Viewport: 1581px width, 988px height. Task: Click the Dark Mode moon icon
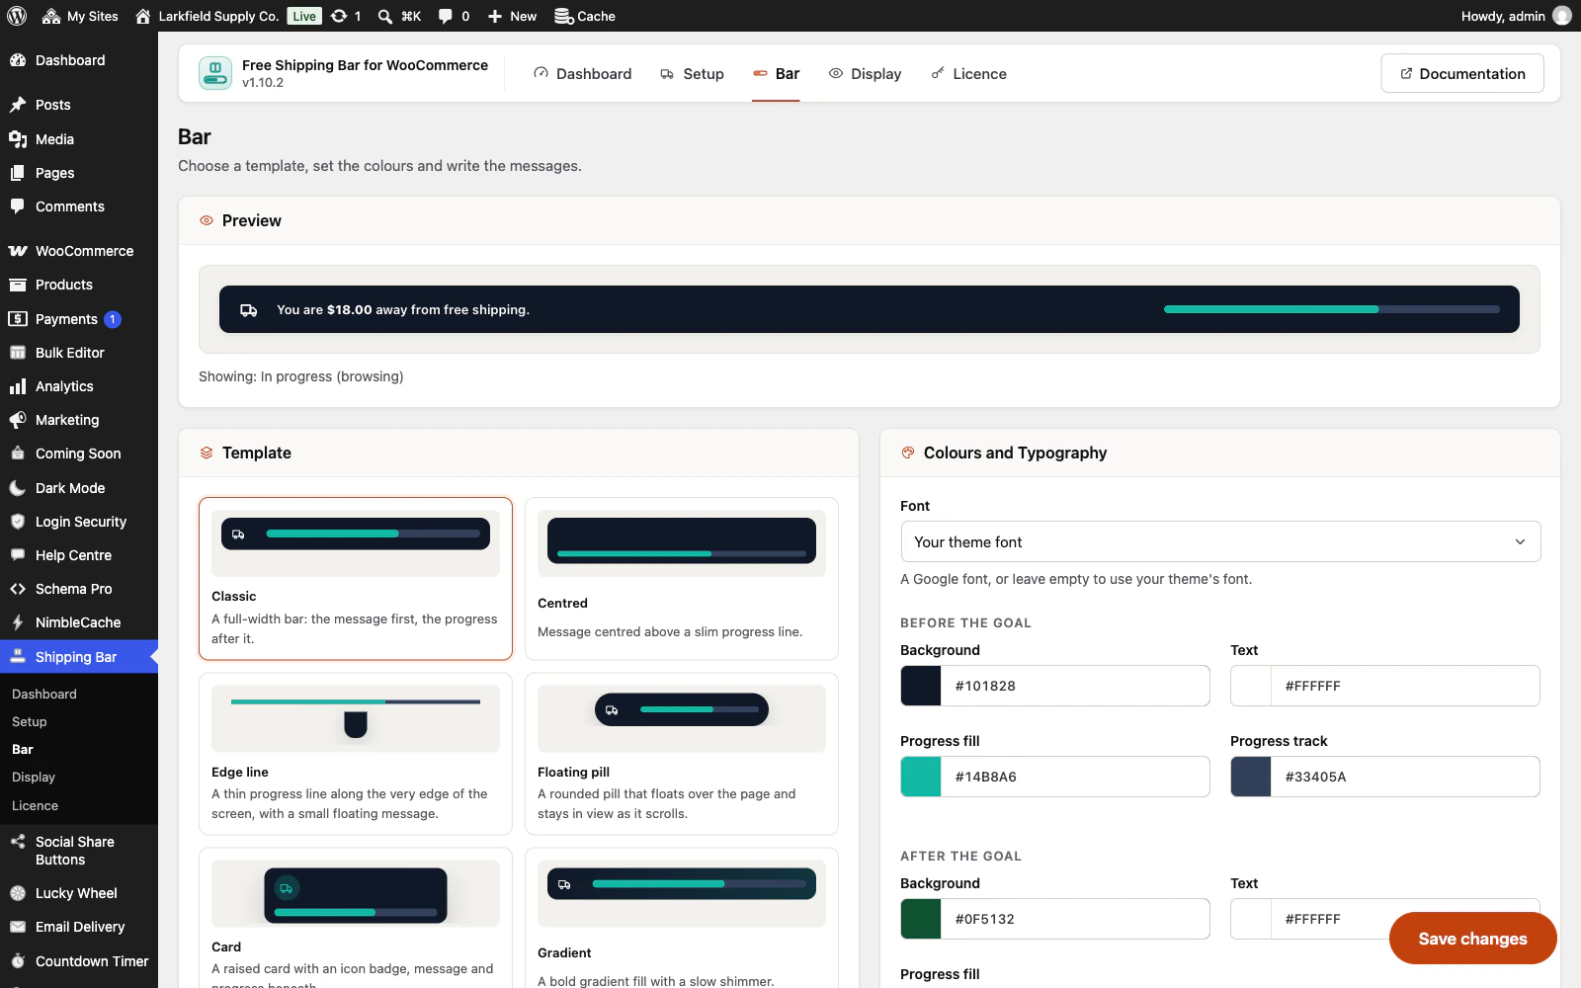(18, 488)
